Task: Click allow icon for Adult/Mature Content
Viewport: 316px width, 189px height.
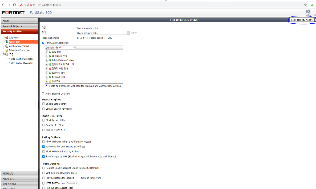Action: [50, 60]
